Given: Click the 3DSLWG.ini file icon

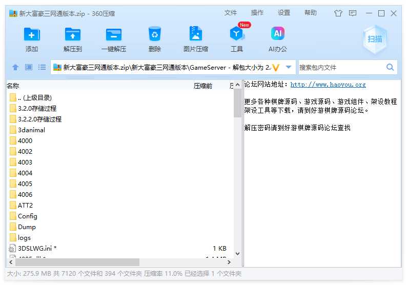Looking at the screenshot, I should tap(12, 249).
